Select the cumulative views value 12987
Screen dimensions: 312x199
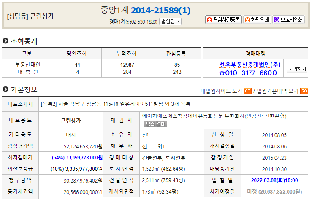click(x=127, y=65)
